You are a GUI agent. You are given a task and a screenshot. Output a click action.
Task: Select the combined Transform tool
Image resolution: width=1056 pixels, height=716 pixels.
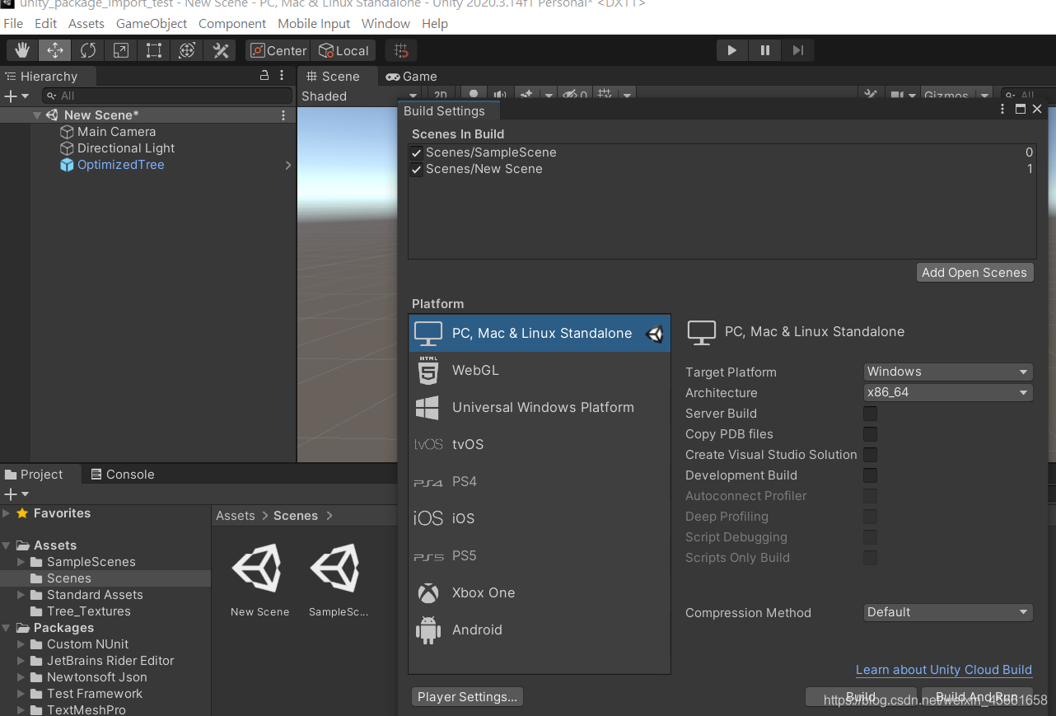[187, 50]
